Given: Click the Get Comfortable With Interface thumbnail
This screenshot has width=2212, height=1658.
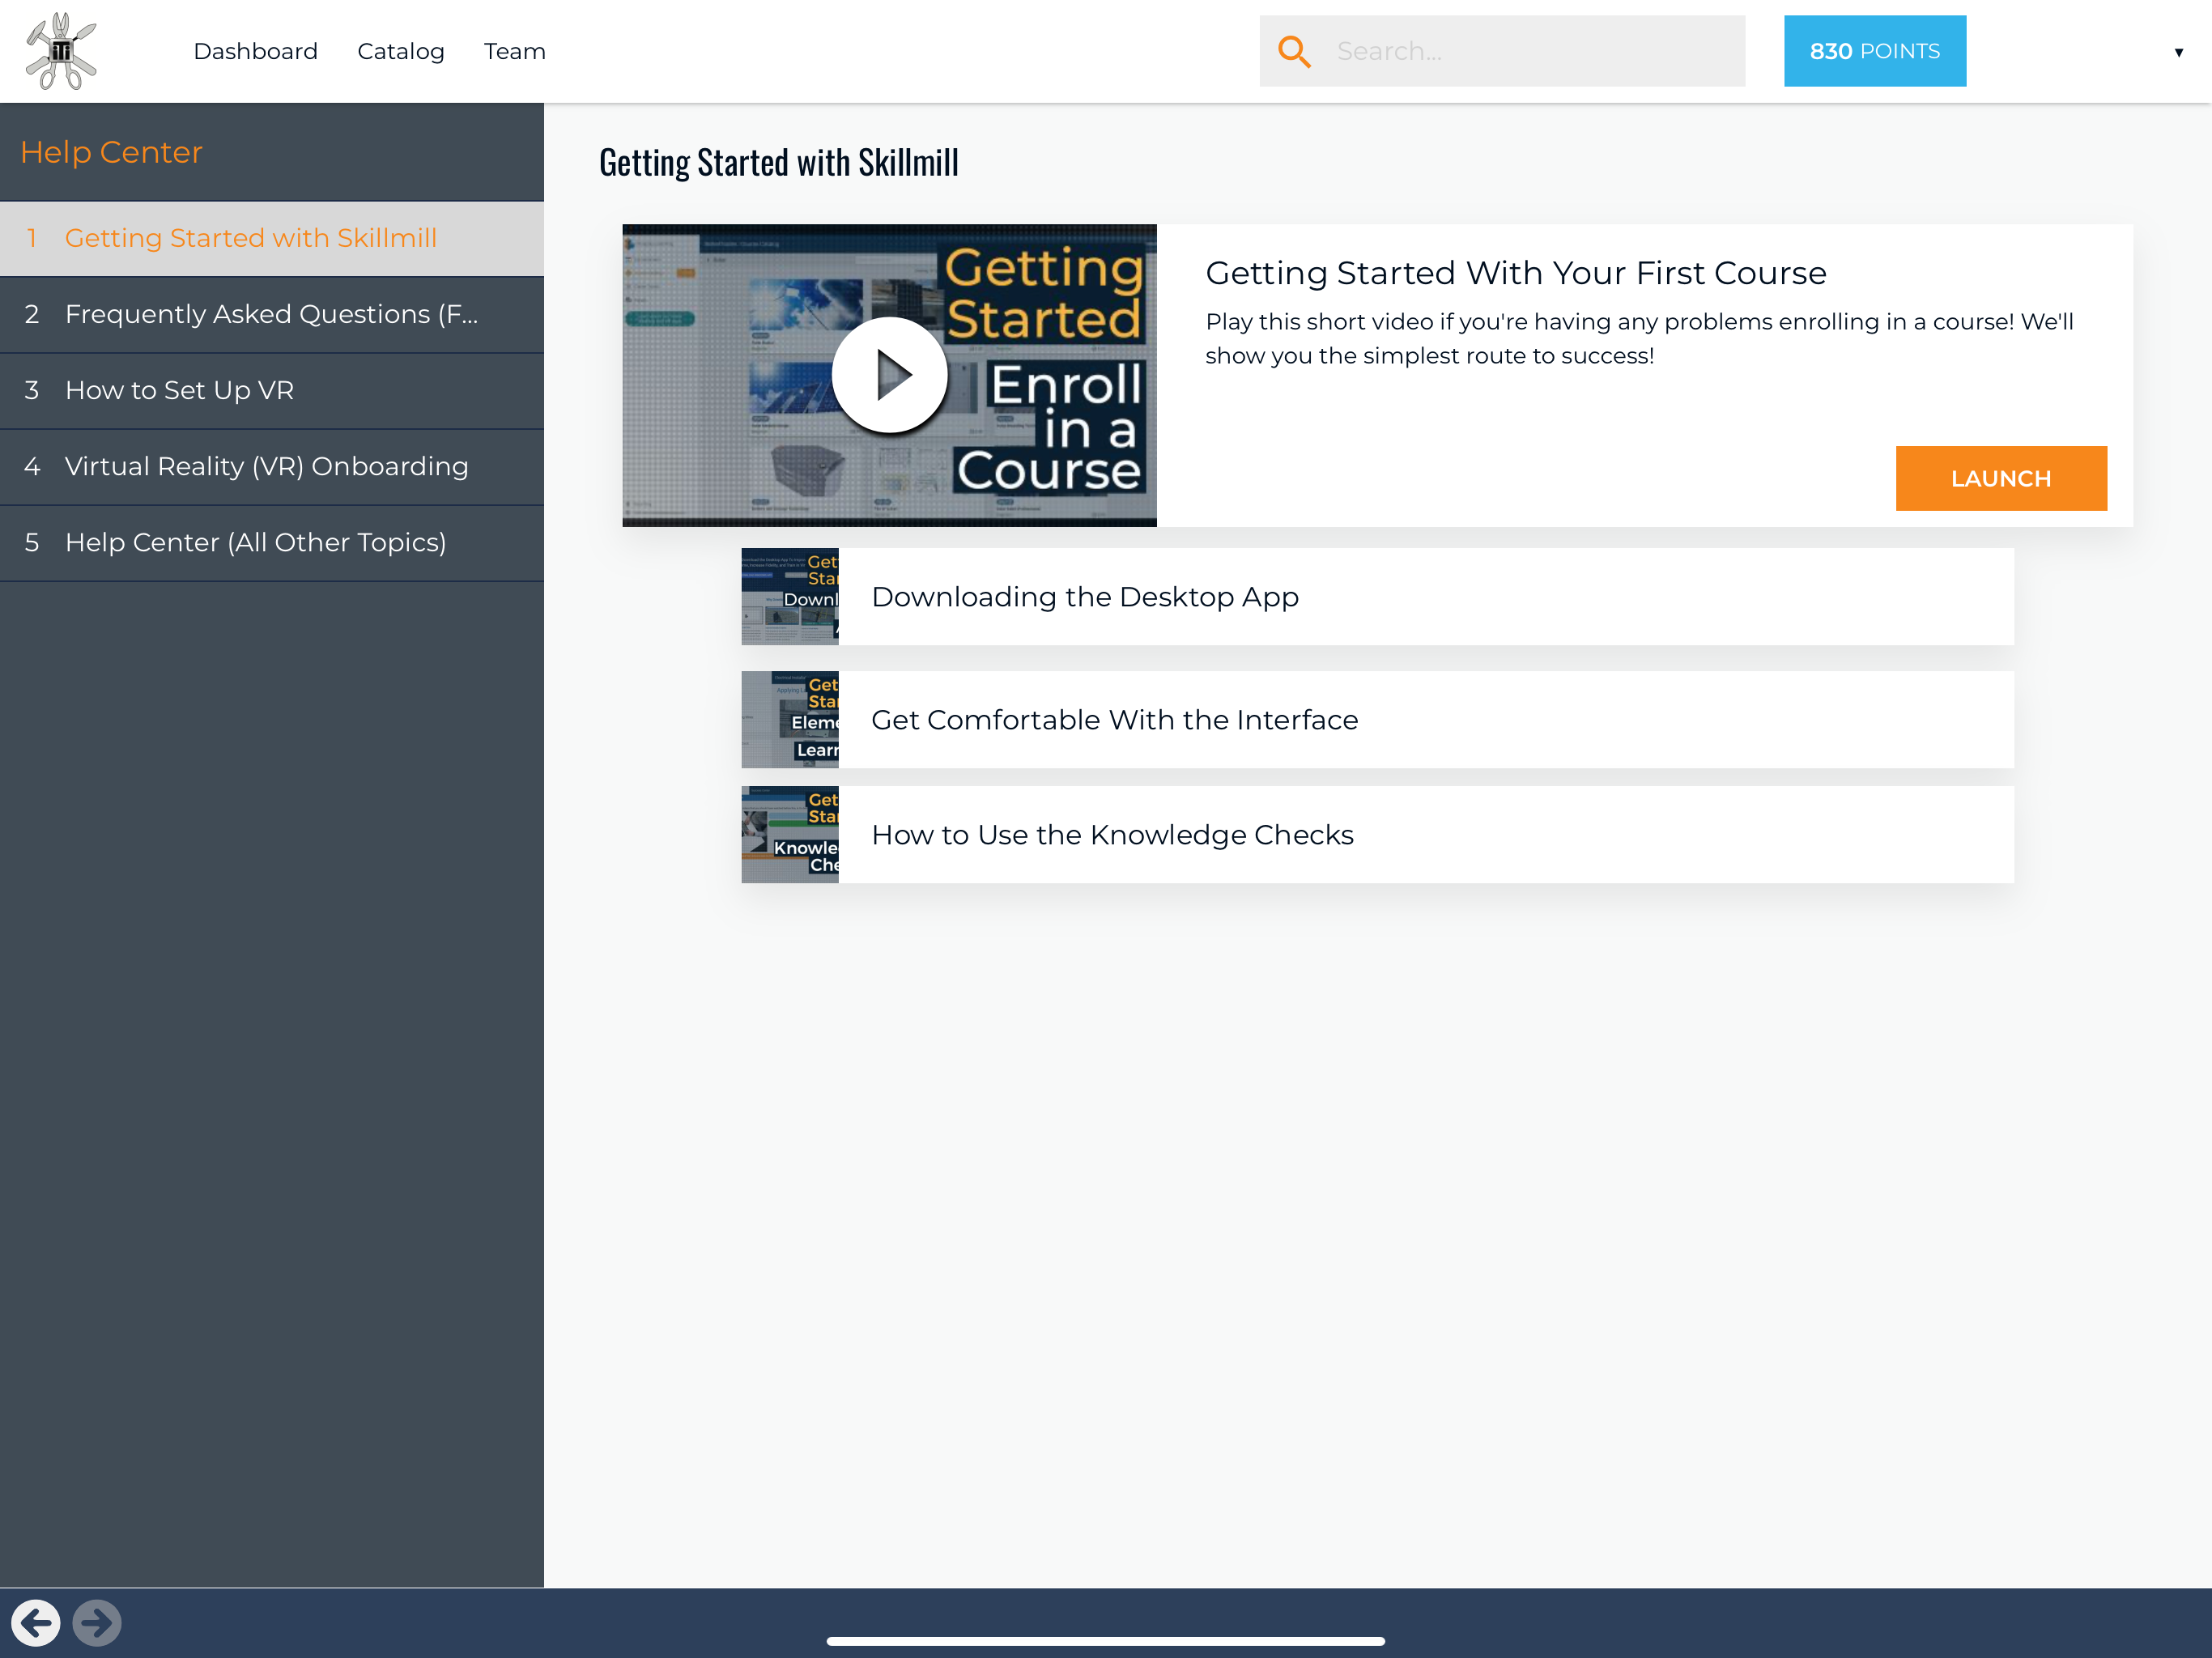Looking at the screenshot, I should coord(790,720).
